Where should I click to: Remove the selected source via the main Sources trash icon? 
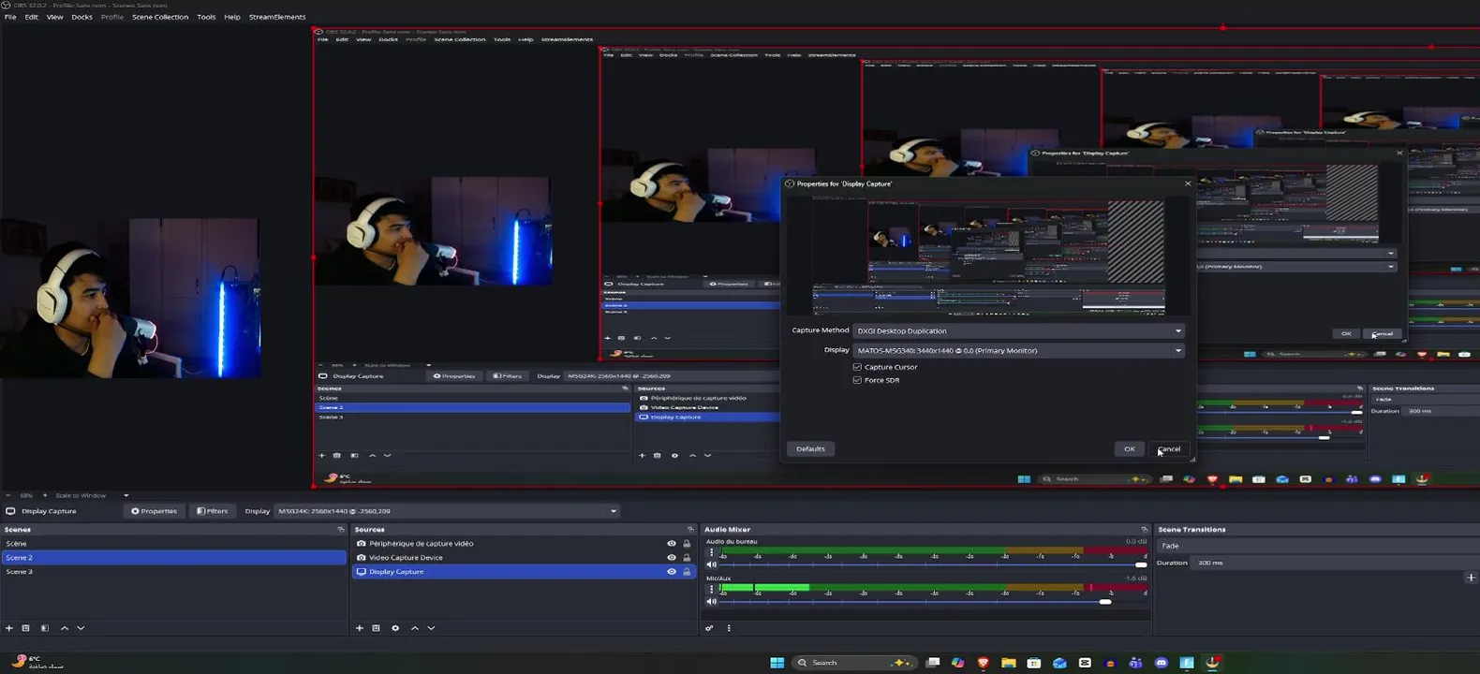[377, 628]
